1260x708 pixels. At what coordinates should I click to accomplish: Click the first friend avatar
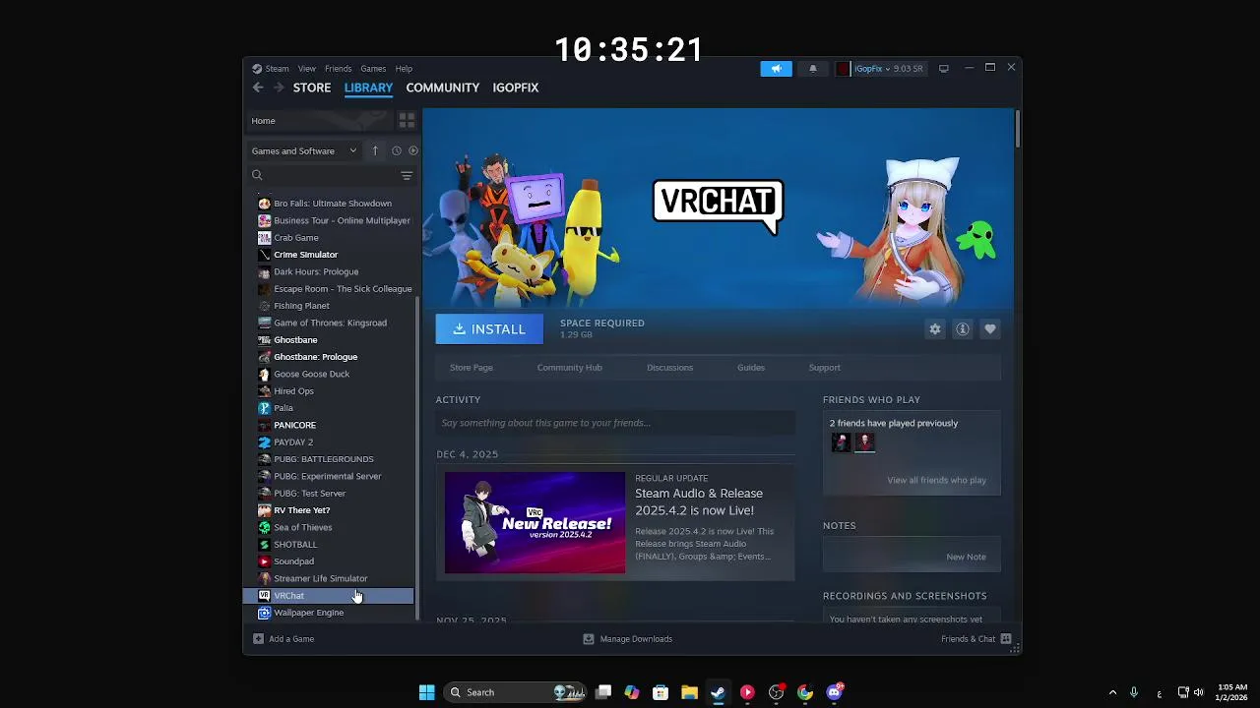[841, 442]
